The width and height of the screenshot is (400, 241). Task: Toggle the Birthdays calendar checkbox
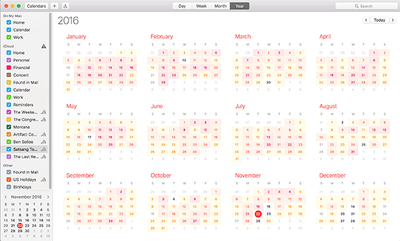(9, 186)
